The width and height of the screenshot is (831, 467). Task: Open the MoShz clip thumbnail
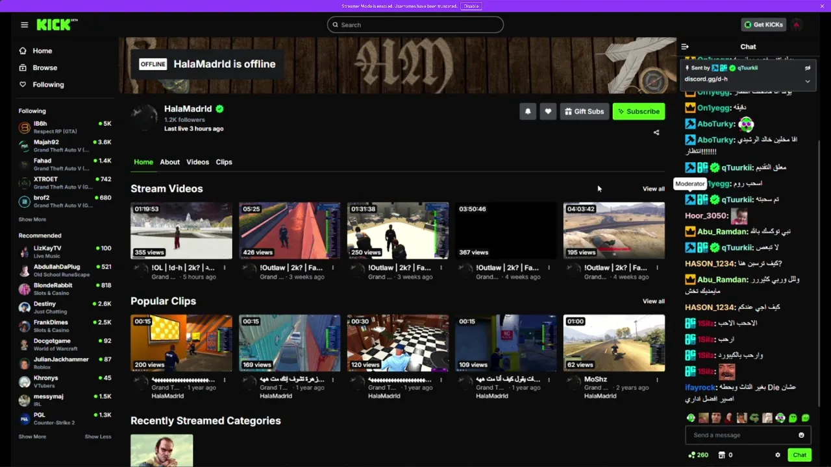pyautogui.click(x=614, y=343)
